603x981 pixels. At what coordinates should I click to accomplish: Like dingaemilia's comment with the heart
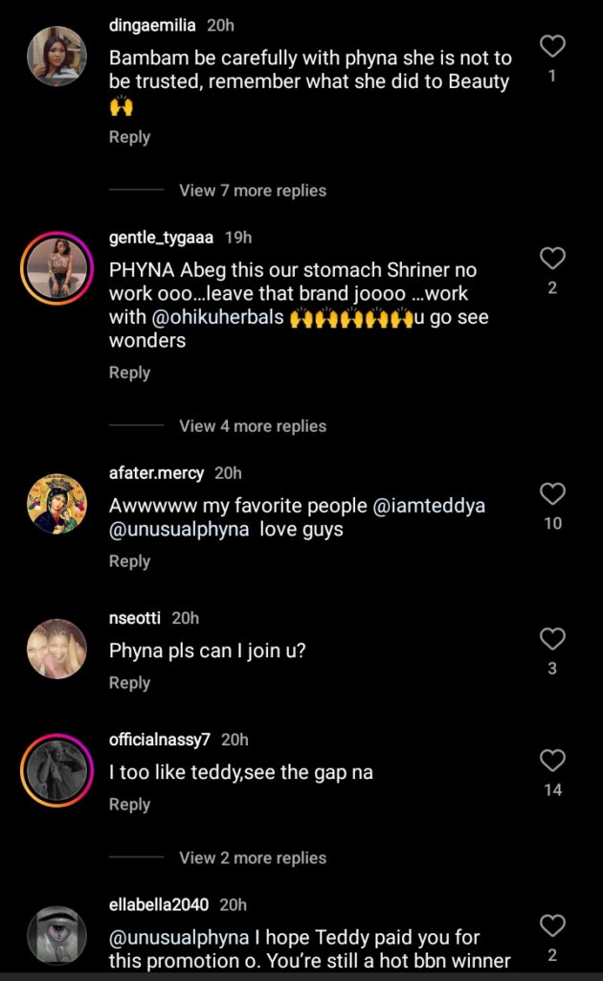click(552, 46)
